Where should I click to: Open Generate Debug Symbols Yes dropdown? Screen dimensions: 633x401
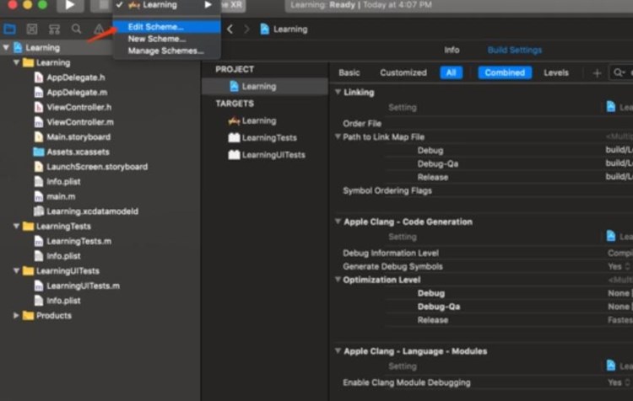tap(620, 266)
